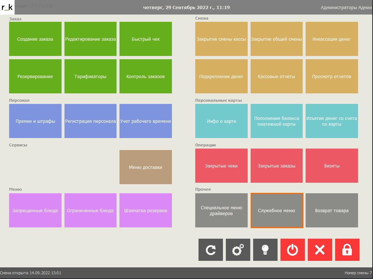Screen dimensions: 373x279
Task: Open the Инфо о карте tile
Action: tap(221, 121)
